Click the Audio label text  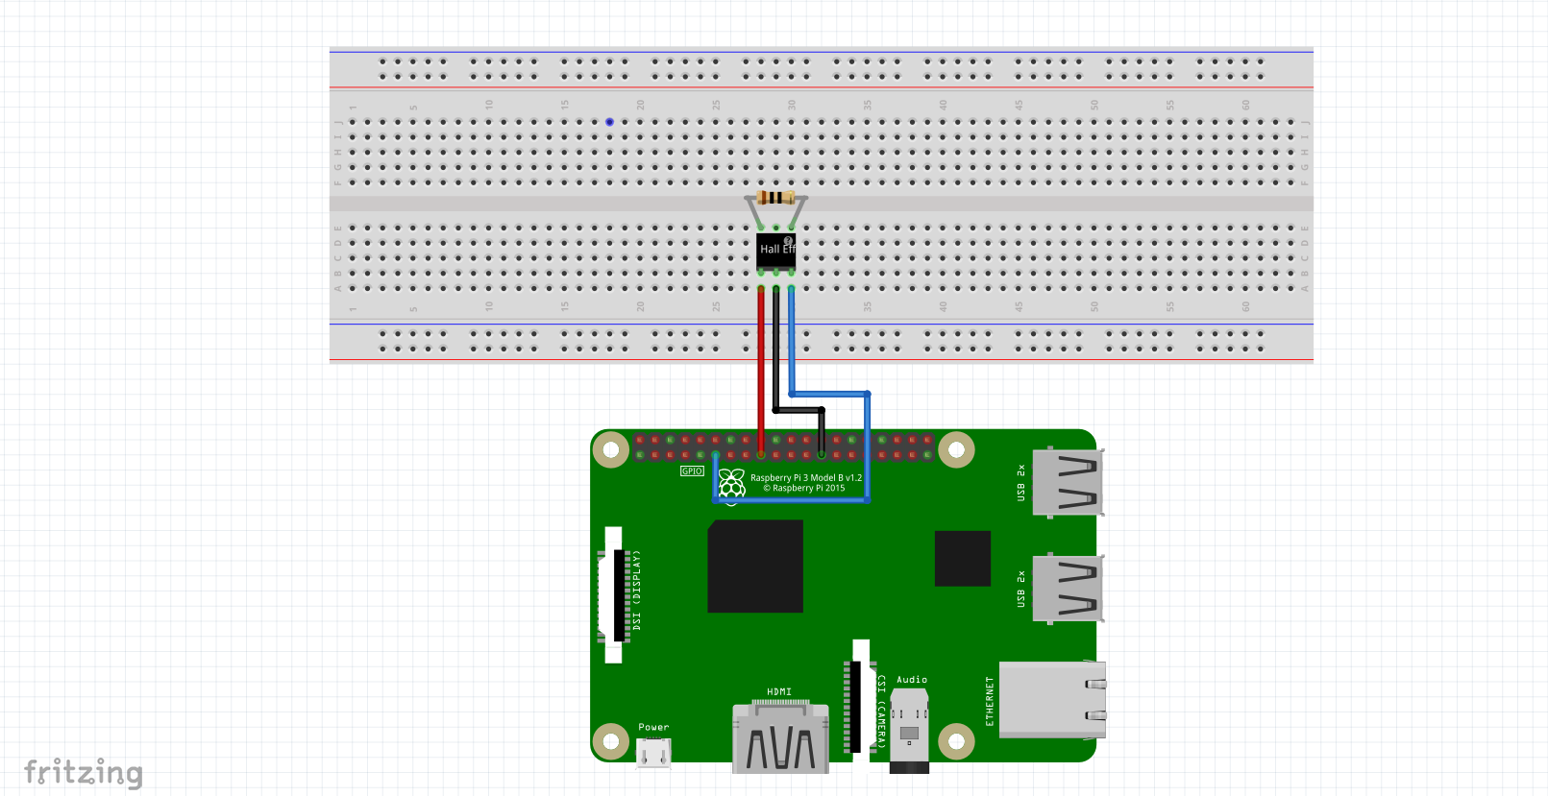pyautogui.click(x=912, y=679)
